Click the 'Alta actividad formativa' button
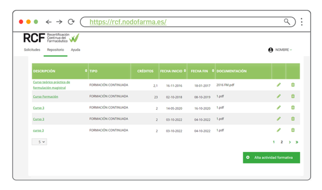This screenshot has height=190, width=322. (x=271, y=157)
